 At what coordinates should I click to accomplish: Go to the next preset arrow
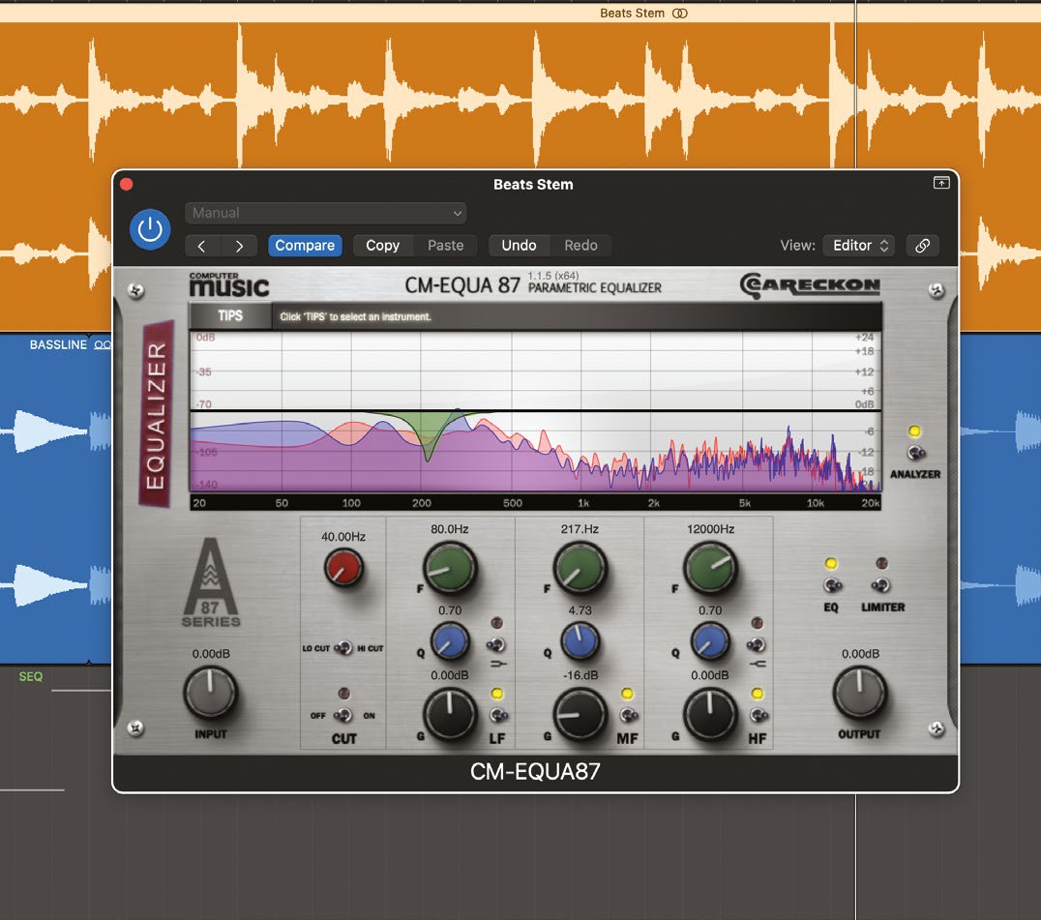coord(239,246)
